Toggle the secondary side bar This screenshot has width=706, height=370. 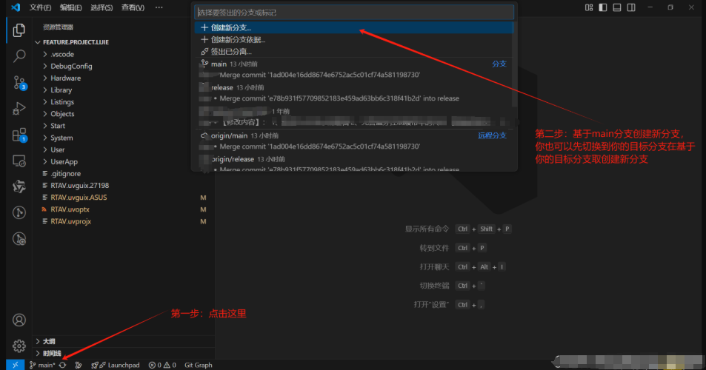tap(631, 7)
